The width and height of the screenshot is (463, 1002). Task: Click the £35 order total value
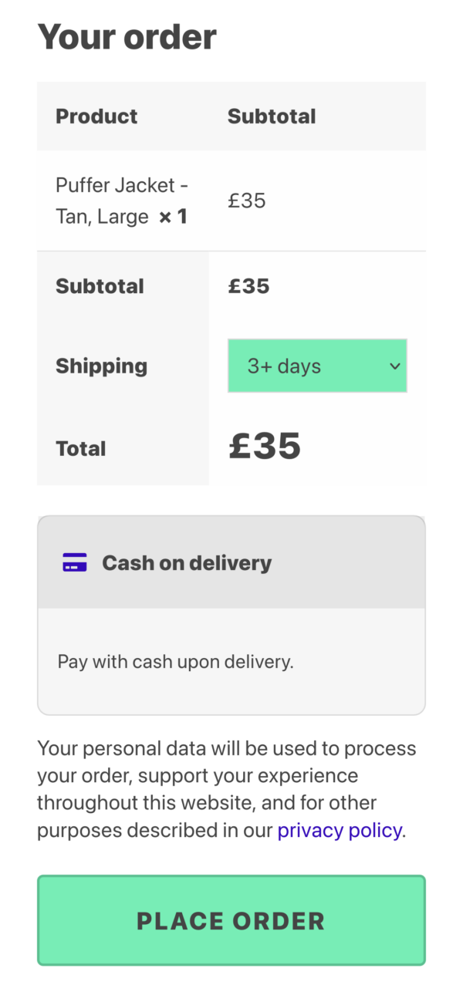pos(265,446)
